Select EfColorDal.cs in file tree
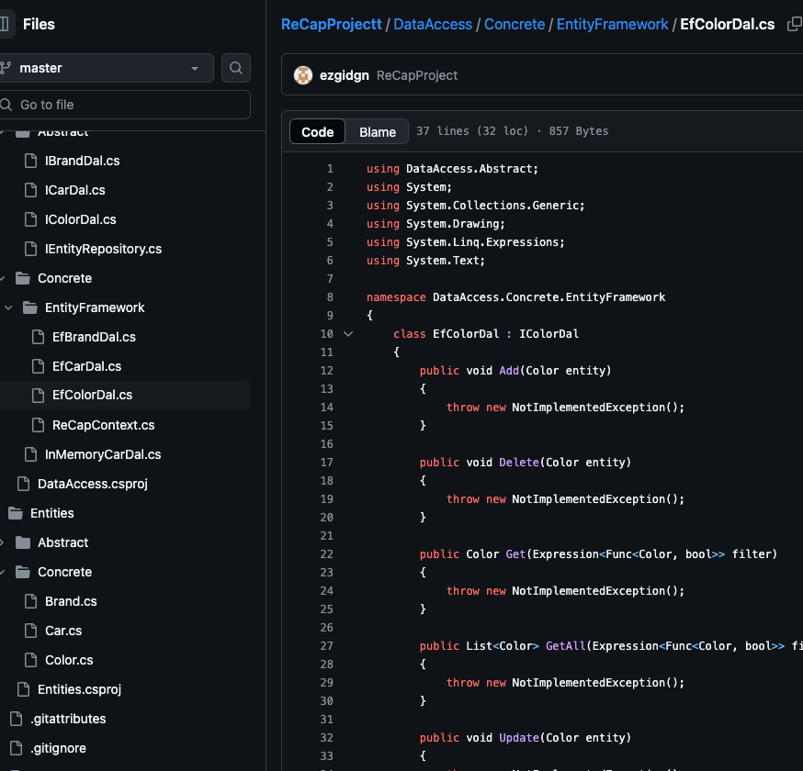Screen dimensions: 803x771 point(92,395)
